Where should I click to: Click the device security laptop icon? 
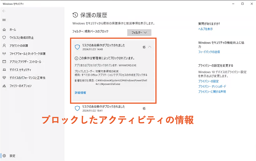[4, 70]
